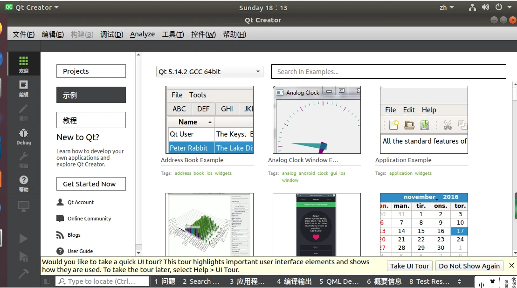Viewport: 517px width, 288px height.
Task: Open 5 QML Debugger output pane
Action: coord(338,281)
